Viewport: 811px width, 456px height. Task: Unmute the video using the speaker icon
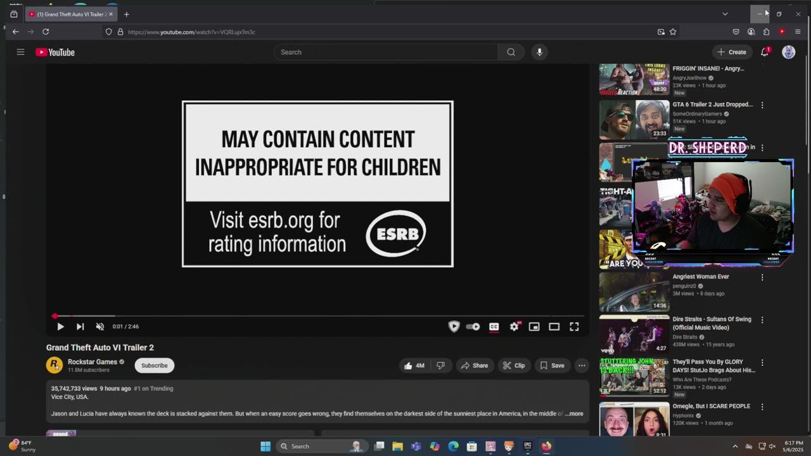(x=99, y=327)
